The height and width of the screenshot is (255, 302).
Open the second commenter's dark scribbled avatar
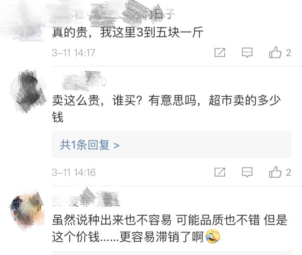29,91
